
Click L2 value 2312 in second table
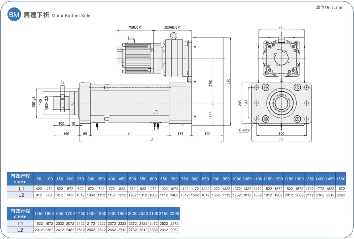(39, 230)
